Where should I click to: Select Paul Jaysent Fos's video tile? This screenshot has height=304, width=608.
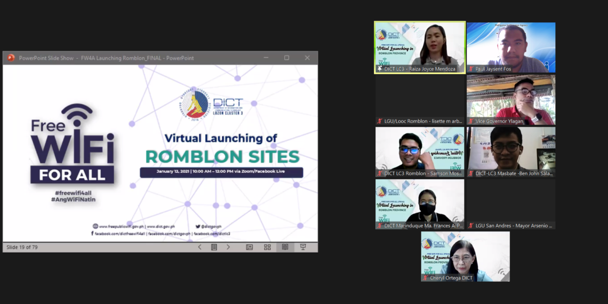511,47
